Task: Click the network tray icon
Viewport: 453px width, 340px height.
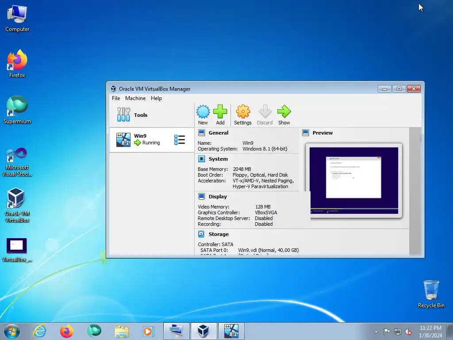Action: coord(398,332)
